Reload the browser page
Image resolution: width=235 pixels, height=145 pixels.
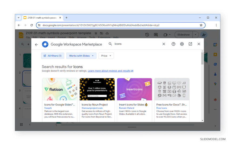pos(32,25)
